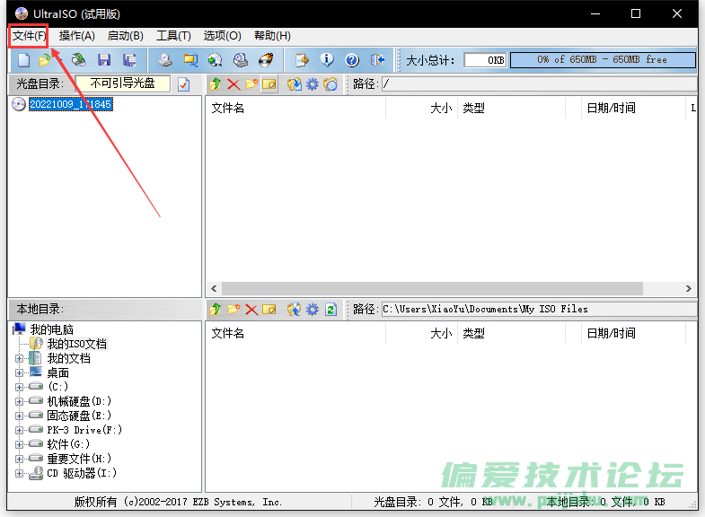Open the 工具(T) menu
Screen dimensions: 705x517
(x=173, y=36)
